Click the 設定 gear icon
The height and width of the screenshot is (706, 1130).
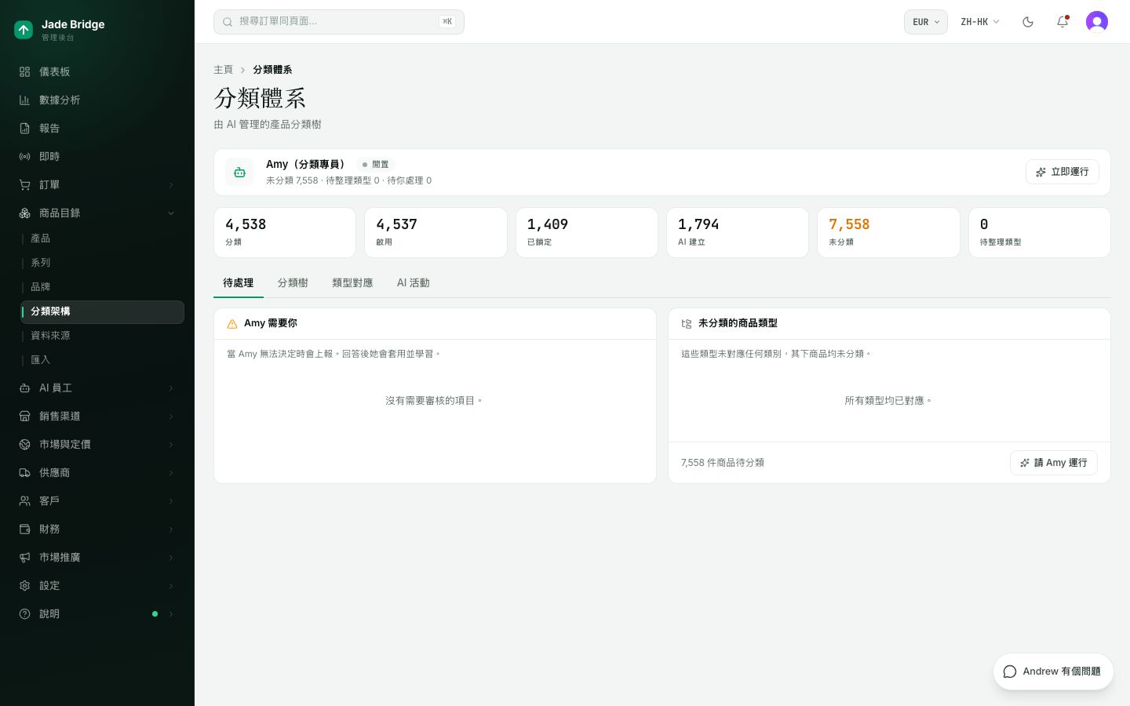click(x=24, y=585)
